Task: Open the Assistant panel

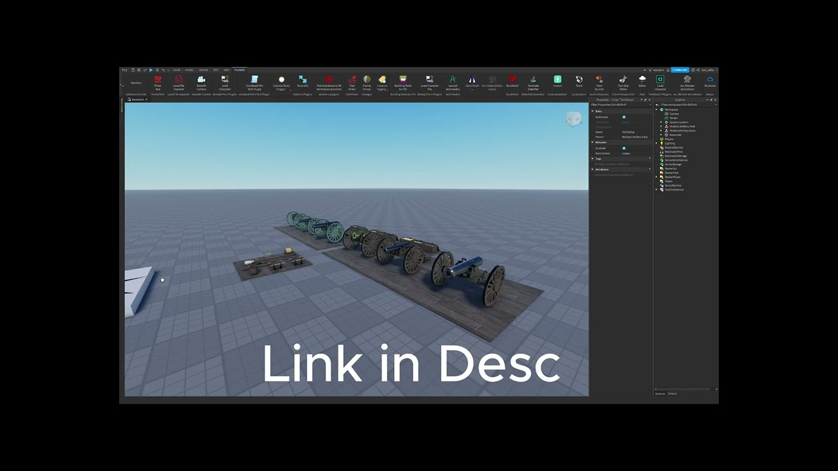Action: pyautogui.click(x=656, y=70)
